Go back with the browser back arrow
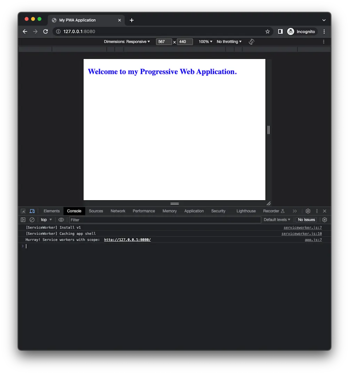The width and height of the screenshot is (349, 374). coord(25,31)
